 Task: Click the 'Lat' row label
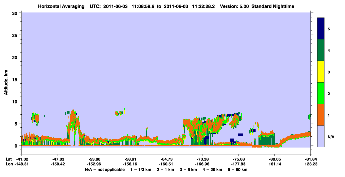(8, 159)
